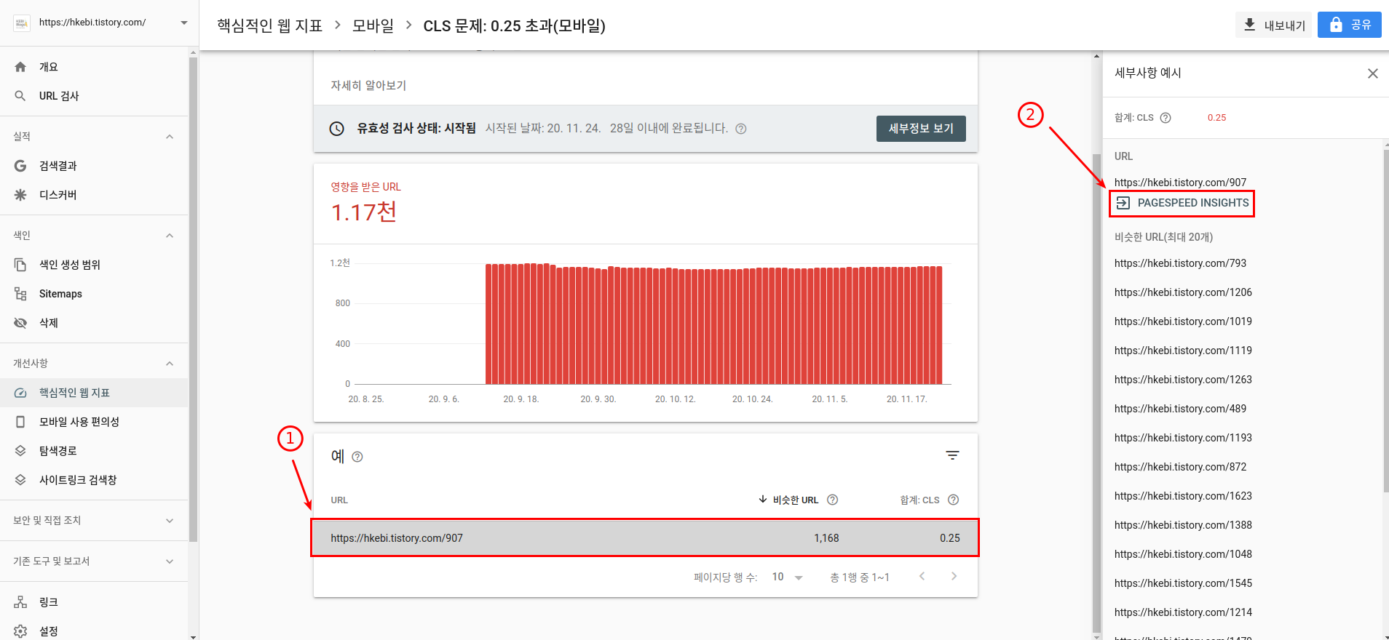Click the 삭제 hidden-eye icon
The width and height of the screenshot is (1389, 640).
[x=20, y=323]
